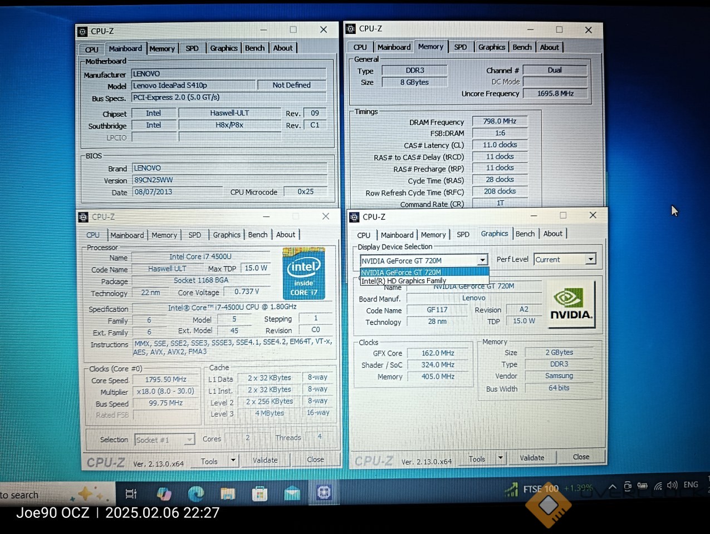Click the Intel Core i7 4500U name field
Image resolution: width=710 pixels, height=534 pixels.
click(x=200, y=257)
